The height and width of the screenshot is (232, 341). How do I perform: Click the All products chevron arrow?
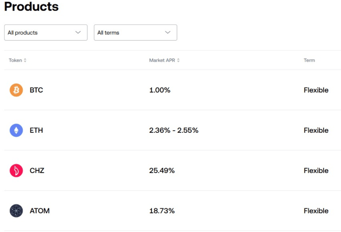(x=78, y=33)
